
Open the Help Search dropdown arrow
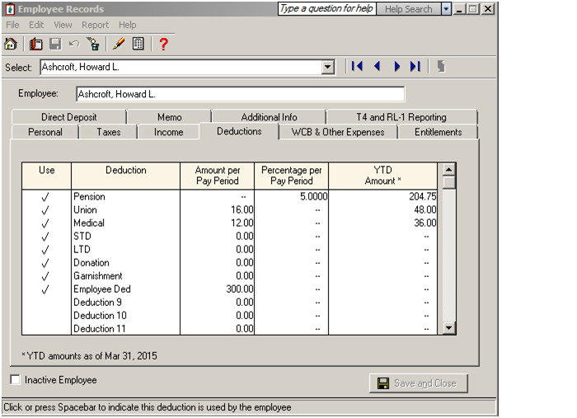tap(446, 9)
